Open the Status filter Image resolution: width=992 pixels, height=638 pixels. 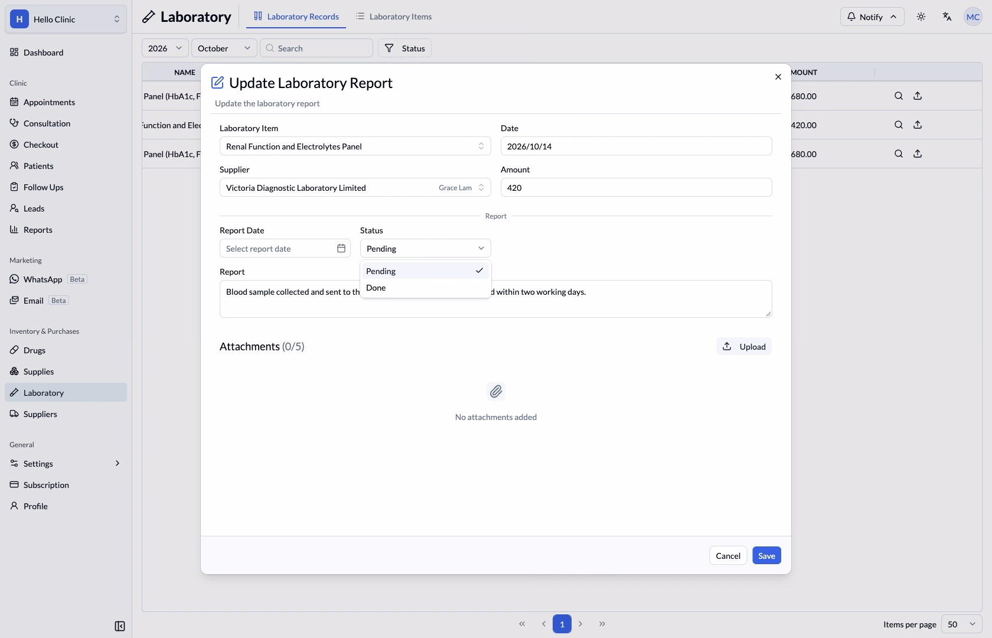[x=404, y=48]
